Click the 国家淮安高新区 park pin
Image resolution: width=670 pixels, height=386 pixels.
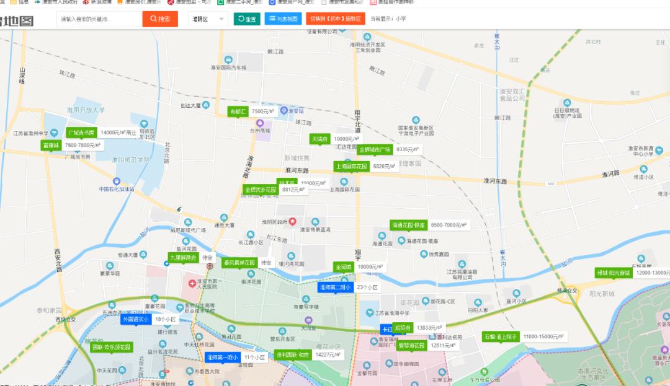(416, 120)
